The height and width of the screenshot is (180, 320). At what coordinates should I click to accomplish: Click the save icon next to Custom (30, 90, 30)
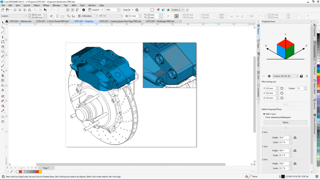pos(301,76)
